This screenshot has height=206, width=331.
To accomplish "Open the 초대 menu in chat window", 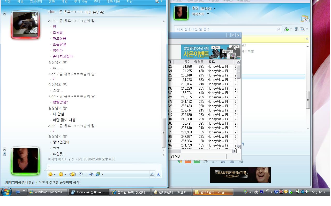I will click(97, 2).
